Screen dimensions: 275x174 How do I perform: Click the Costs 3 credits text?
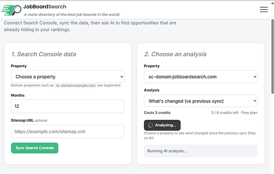(x=157, y=112)
